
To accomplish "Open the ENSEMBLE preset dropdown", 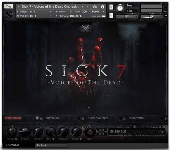I will [x=163, y=132].
